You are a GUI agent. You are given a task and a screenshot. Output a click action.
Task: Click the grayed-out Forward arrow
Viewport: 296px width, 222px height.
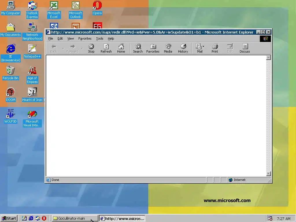(72, 48)
